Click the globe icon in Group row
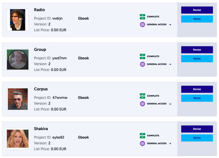 pos(142,64)
